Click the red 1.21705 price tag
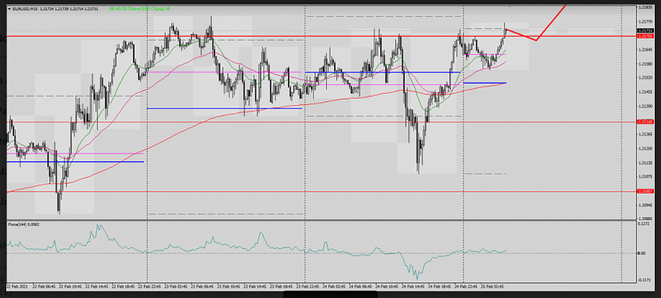Image resolution: width=661 pixels, height=298 pixels. point(646,36)
